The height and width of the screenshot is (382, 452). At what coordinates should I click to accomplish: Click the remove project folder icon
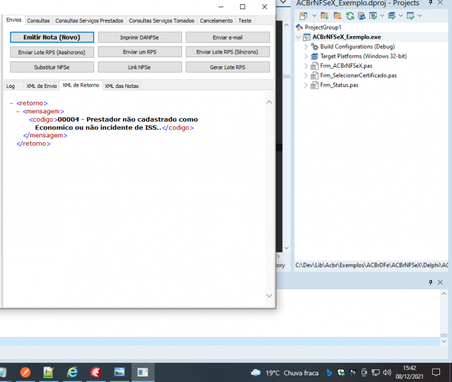[x=337, y=16]
